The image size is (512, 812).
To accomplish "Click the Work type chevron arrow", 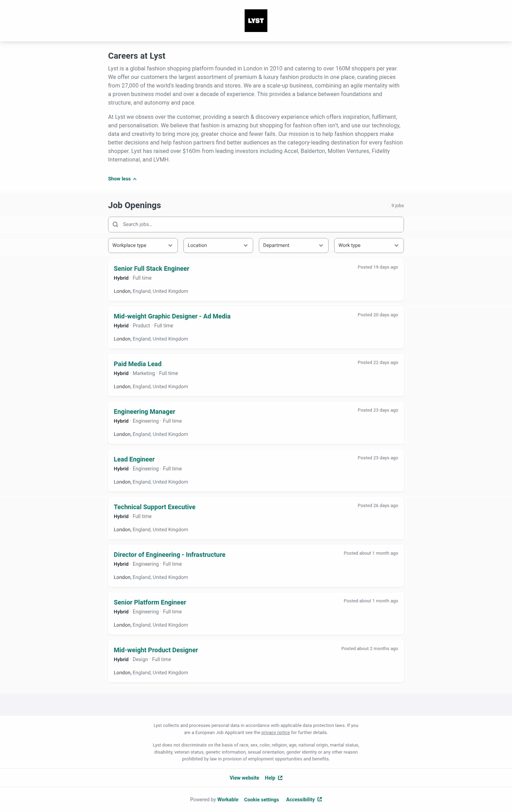I will point(396,246).
